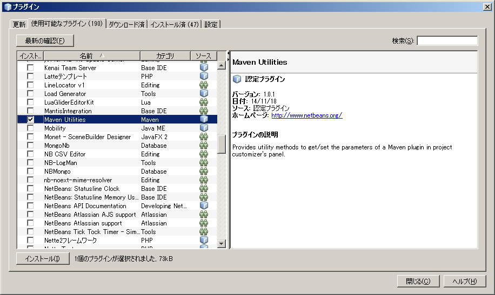Click the Atlassian AJS support source icon

pos(204,214)
